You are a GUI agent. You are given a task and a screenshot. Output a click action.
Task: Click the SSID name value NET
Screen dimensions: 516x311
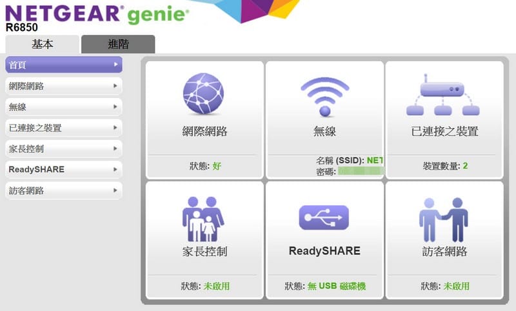375,160
